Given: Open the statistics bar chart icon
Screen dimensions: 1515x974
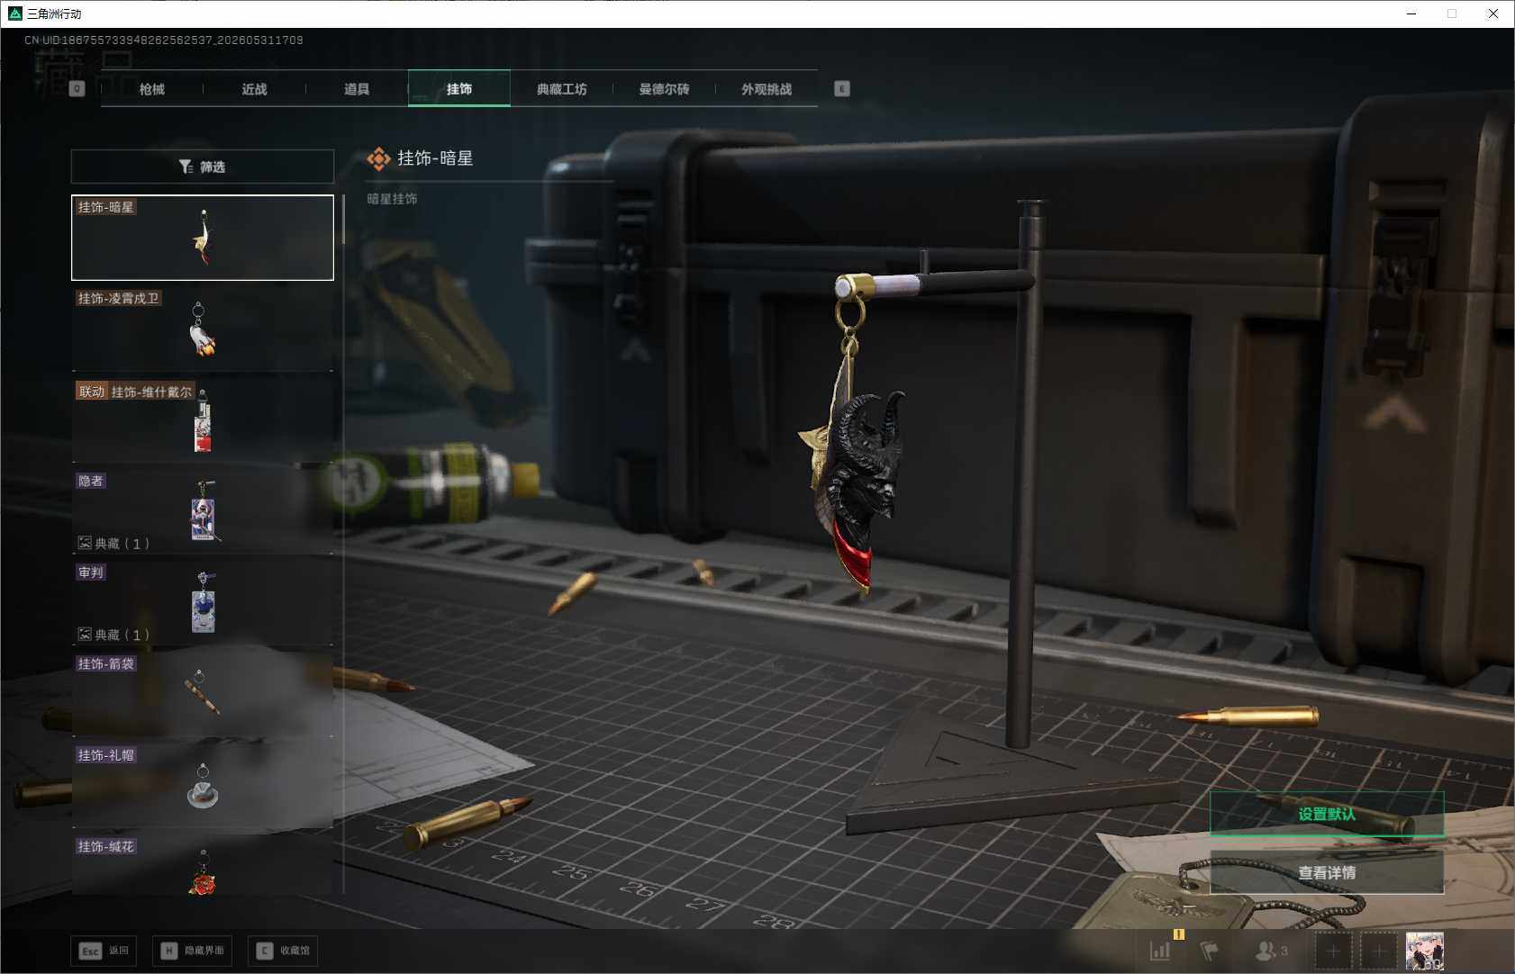Looking at the screenshot, I should (1160, 950).
